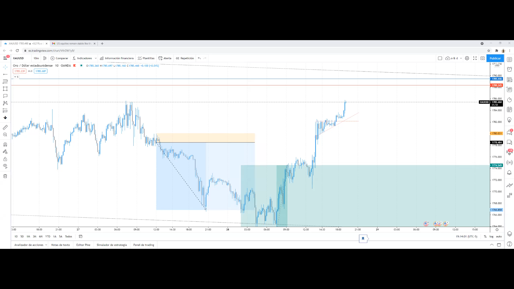This screenshot has height=289, width=514.
Task: Open chart settings gear
Action: coord(467,58)
